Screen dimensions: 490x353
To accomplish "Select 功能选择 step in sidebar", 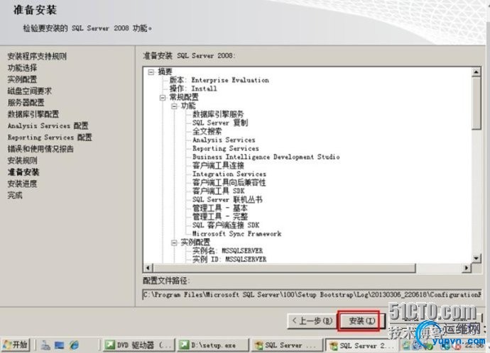I will click(x=22, y=67).
